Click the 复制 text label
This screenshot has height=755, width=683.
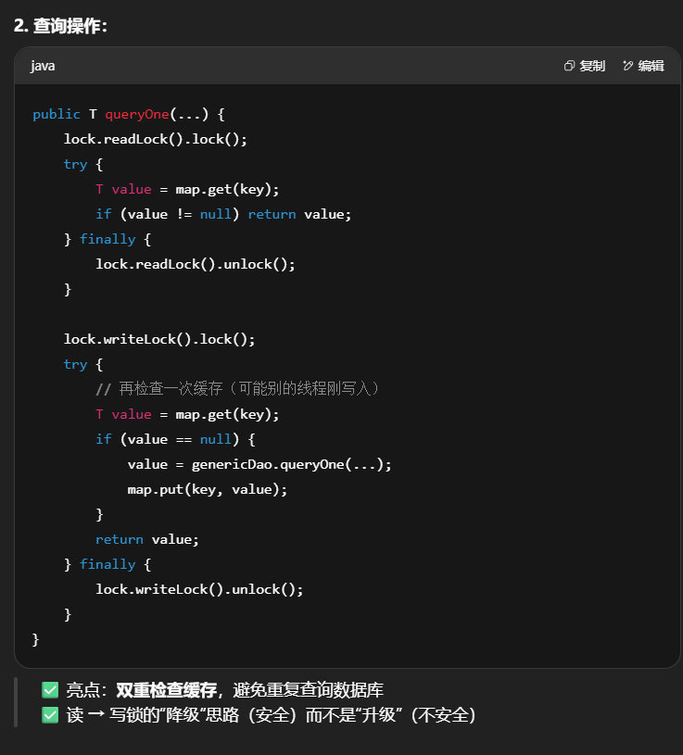(592, 66)
